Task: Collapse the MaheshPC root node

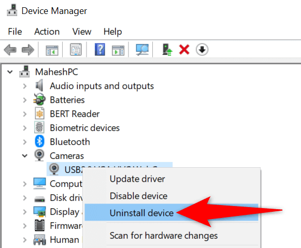Action: 10,72
